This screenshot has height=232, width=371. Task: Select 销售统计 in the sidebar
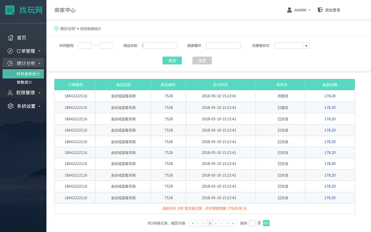[x=24, y=82]
